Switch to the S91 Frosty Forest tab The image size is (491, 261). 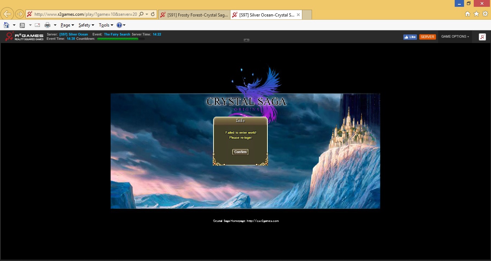coord(194,15)
